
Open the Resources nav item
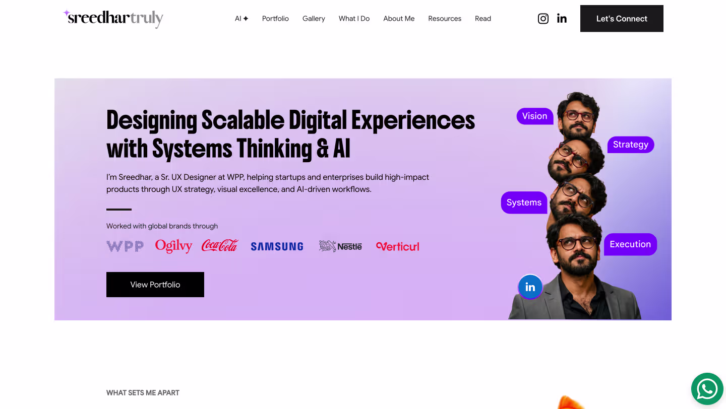(445, 19)
